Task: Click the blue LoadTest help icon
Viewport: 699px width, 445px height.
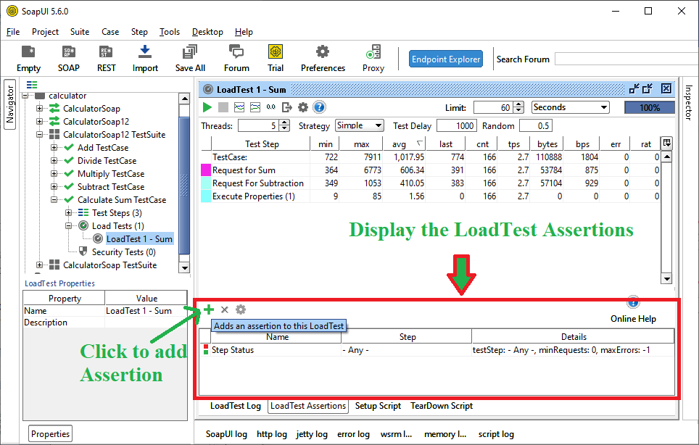Action: click(319, 107)
